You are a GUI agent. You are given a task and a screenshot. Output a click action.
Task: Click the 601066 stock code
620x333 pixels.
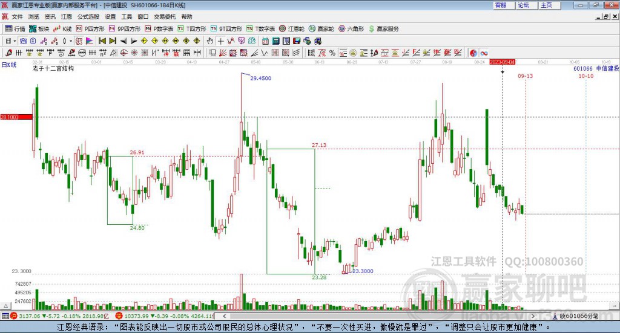coord(583,69)
